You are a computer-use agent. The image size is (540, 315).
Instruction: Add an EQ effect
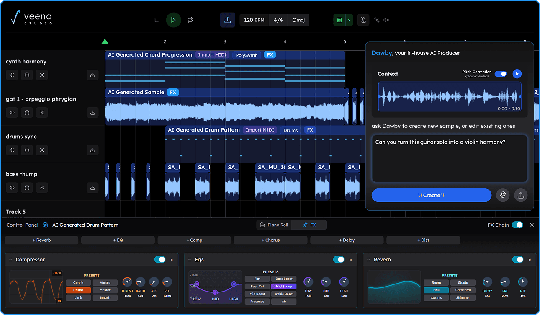point(118,240)
